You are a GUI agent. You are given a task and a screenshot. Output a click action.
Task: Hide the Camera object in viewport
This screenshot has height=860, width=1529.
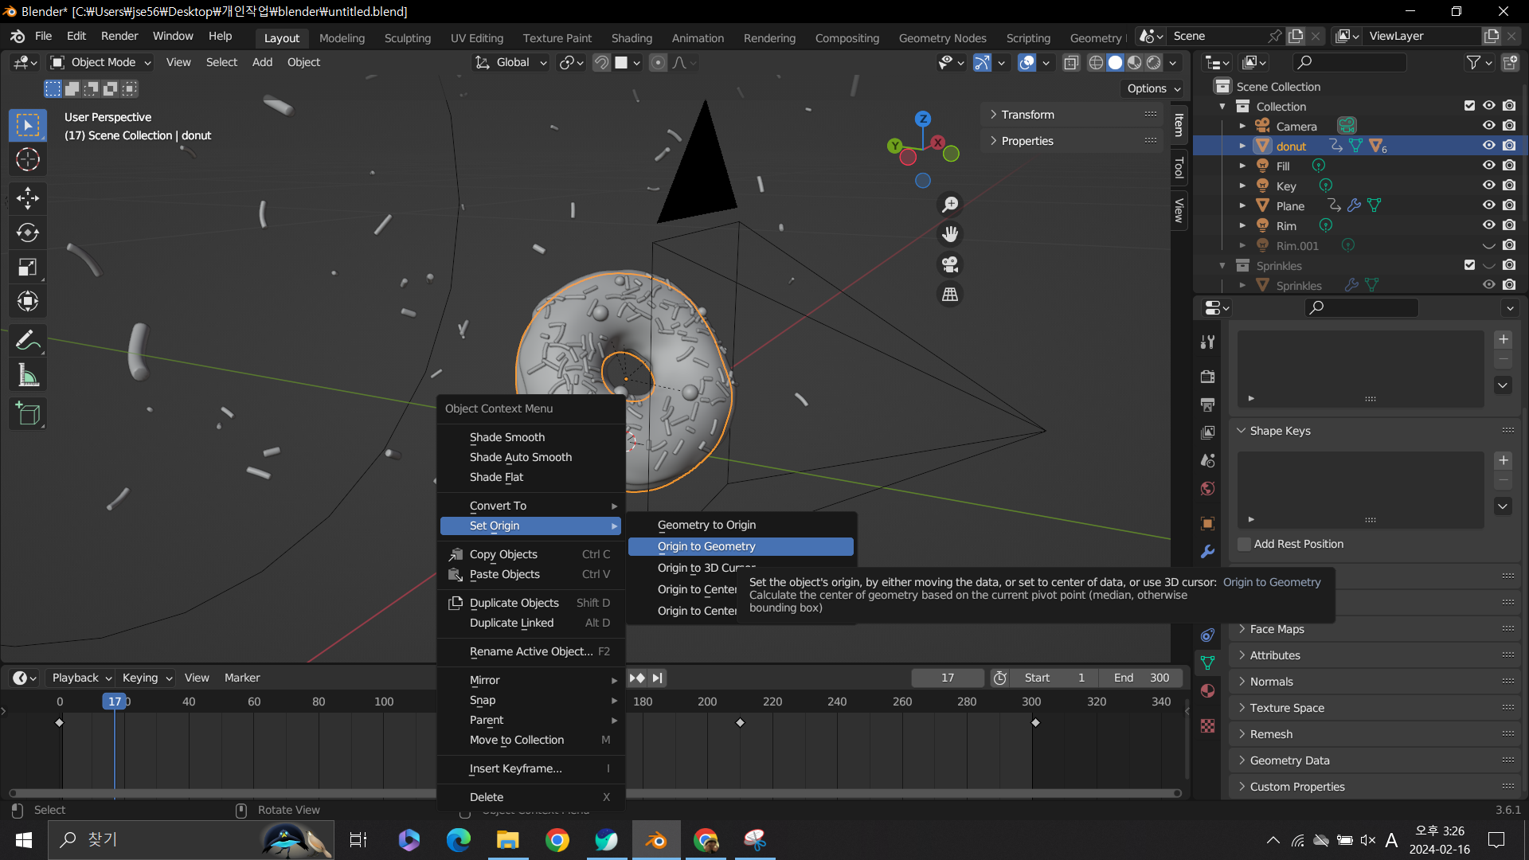(1488, 126)
